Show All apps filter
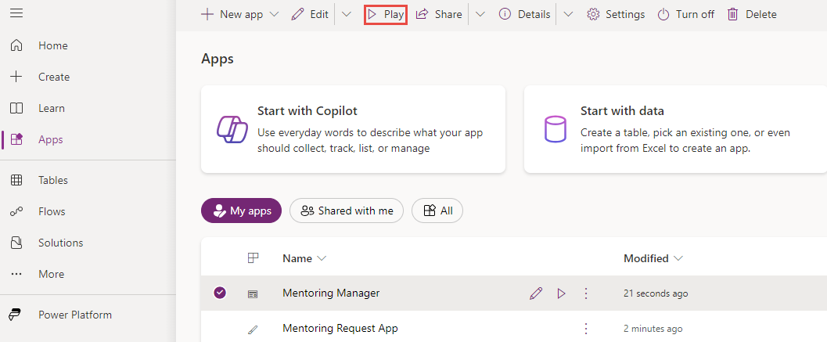This screenshot has height=342, width=827. (437, 211)
